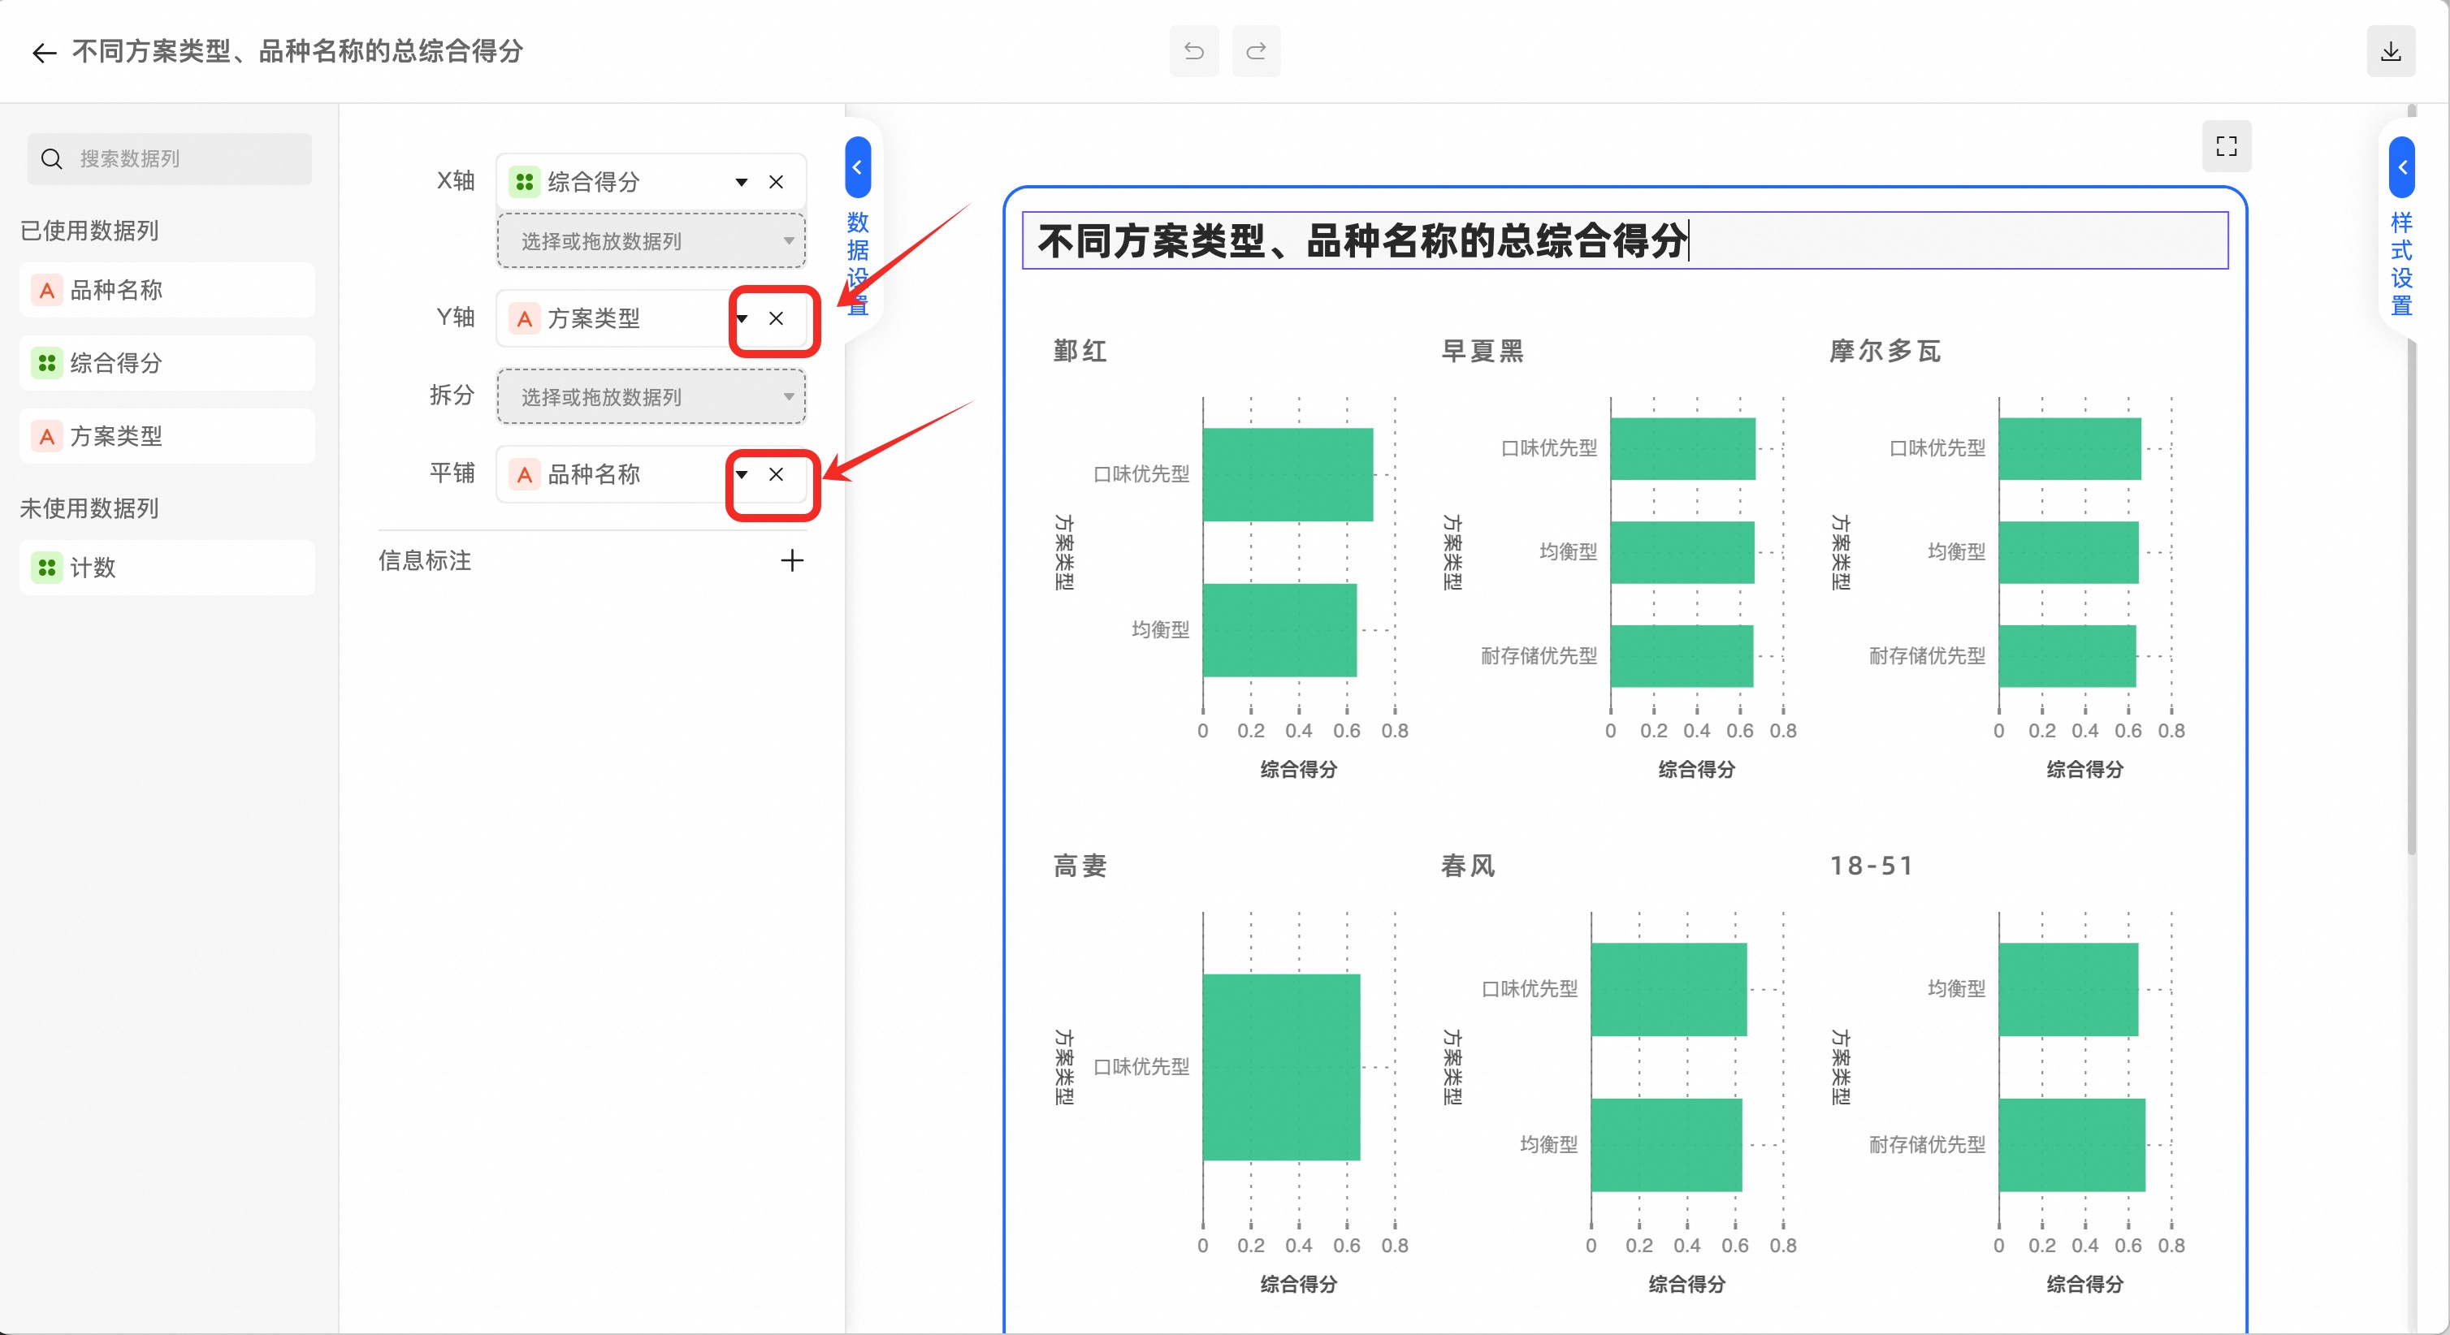The image size is (2450, 1335).
Task: Click the redo arrow icon
Action: click(x=1255, y=51)
